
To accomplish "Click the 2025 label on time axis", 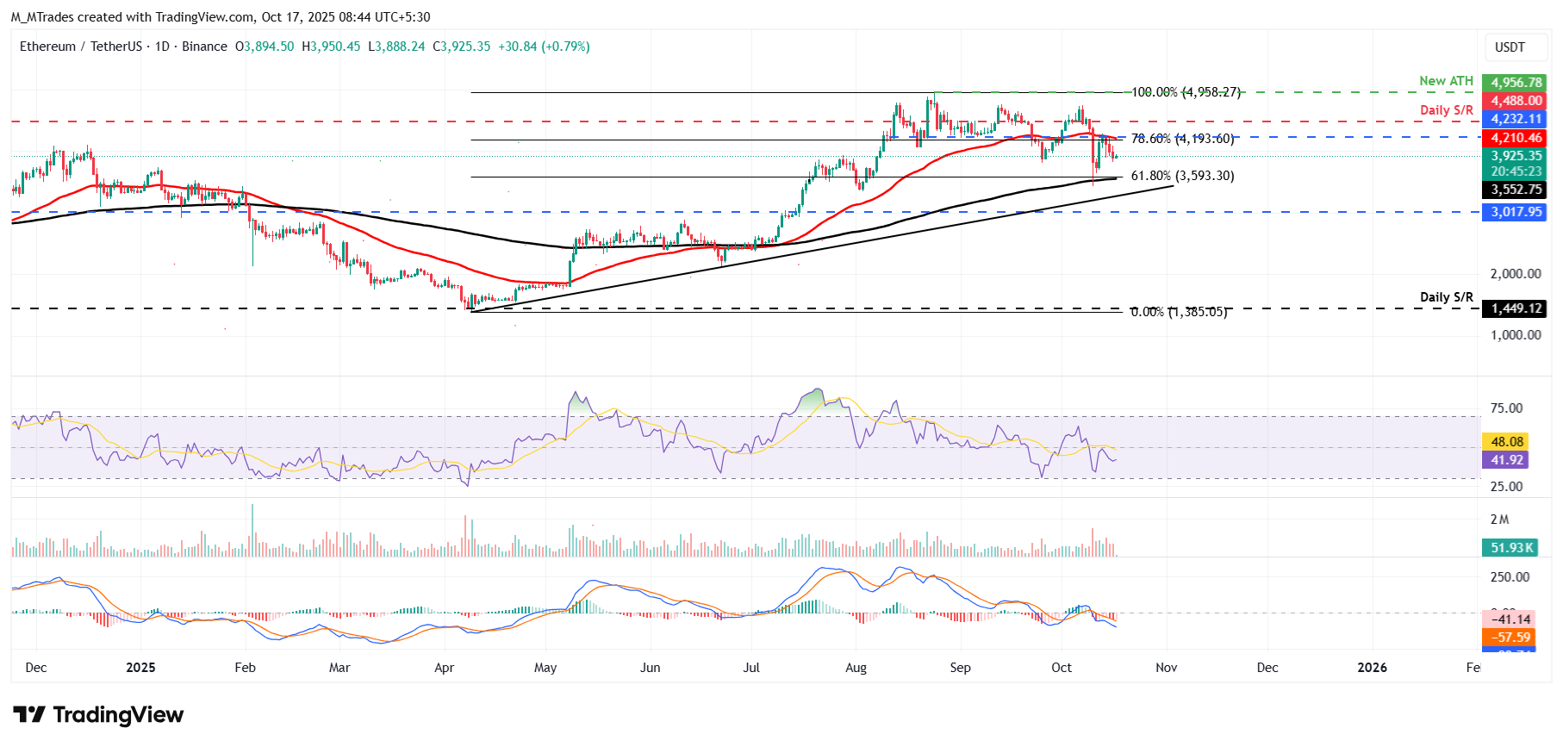I will pyautogui.click(x=140, y=668).
